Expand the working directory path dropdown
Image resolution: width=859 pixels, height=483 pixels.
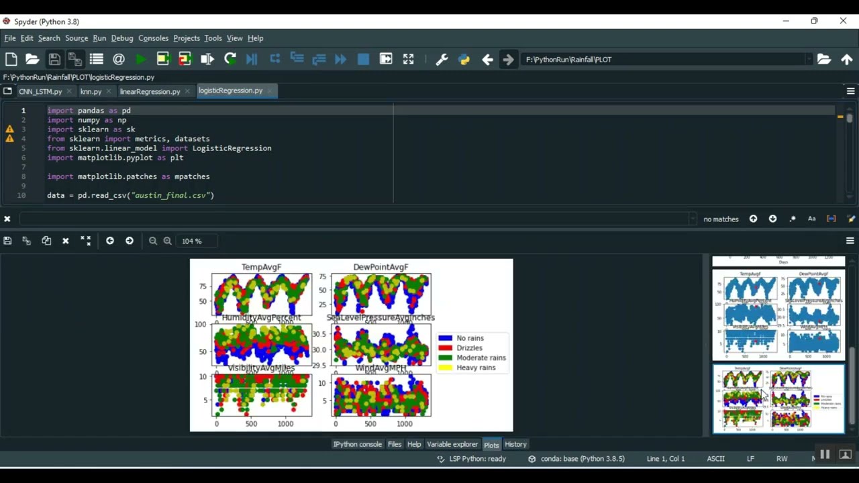coord(808,59)
